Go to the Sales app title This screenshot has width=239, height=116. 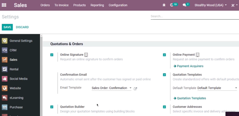(x=20, y=5)
